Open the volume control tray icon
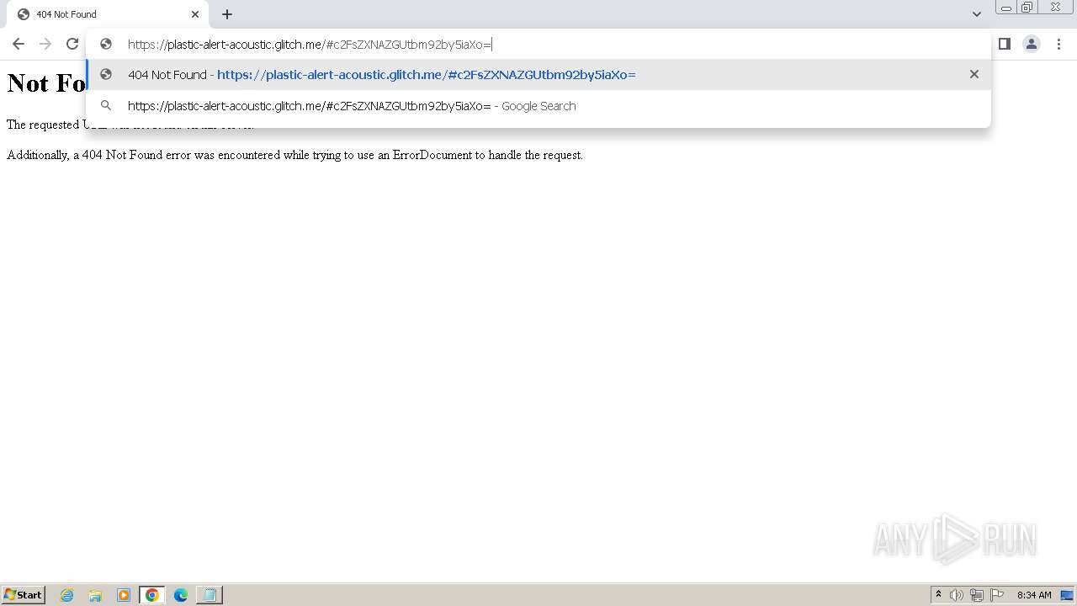This screenshot has height=606, width=1077. [957, 595]
